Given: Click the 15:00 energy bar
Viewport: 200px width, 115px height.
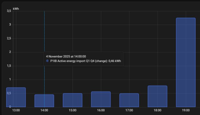Looking at the screenshot, I should [73, 100].
